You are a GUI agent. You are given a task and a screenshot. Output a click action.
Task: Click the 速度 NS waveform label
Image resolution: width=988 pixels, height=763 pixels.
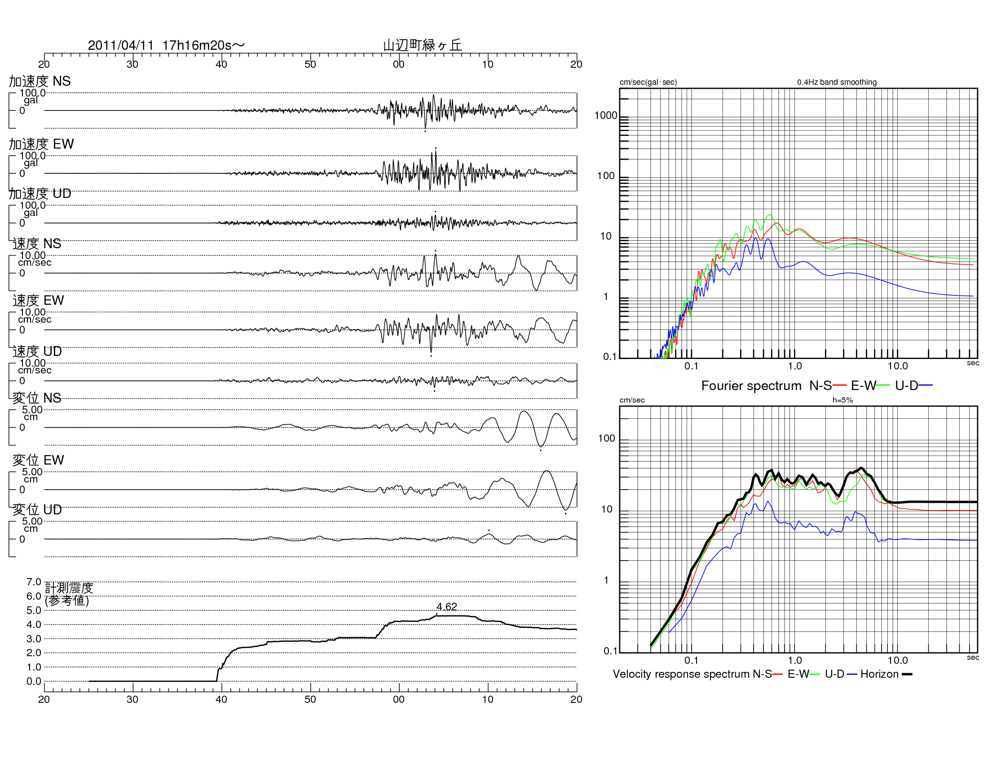[x=37, y=244]
